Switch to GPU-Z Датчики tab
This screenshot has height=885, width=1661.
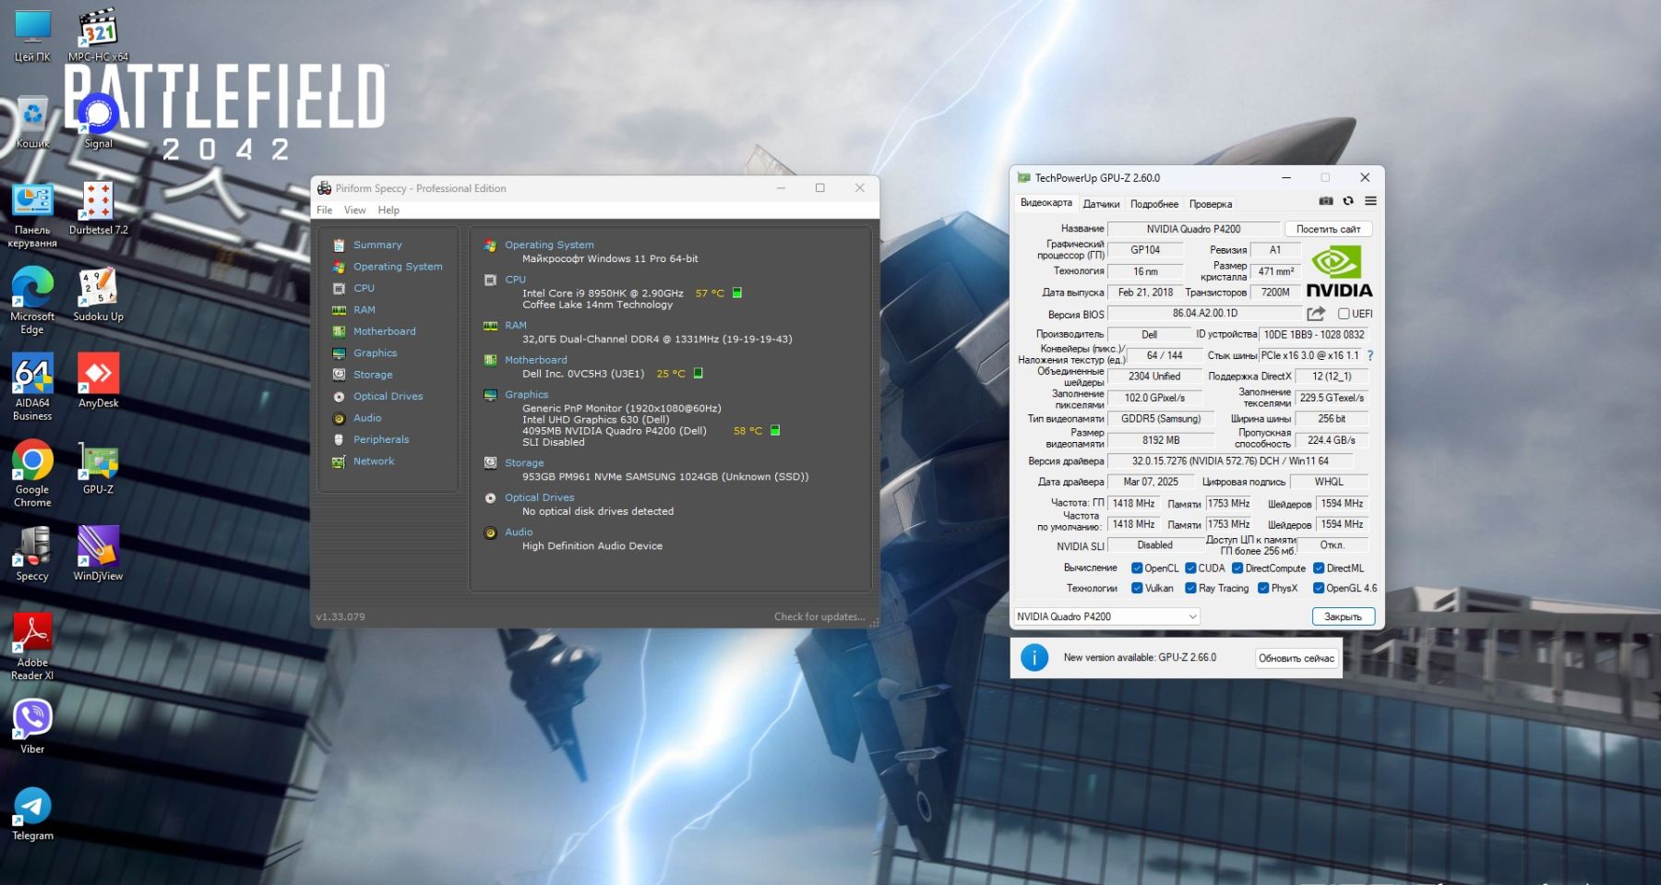(x=1101, y=204)
